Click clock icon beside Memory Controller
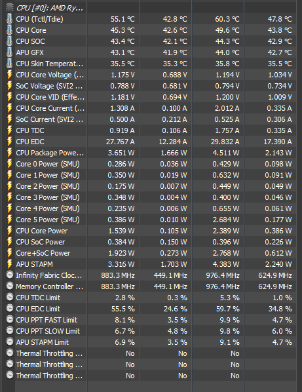This screenshot has height=392, width=302. [x=10, y=286]
